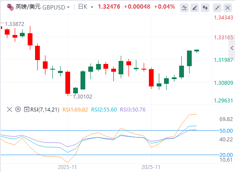Image resolution: width=235 pixels, height=172 pixels.
Task: Open the 日K timeframe dropdown
Action: [x=86, y=7]
